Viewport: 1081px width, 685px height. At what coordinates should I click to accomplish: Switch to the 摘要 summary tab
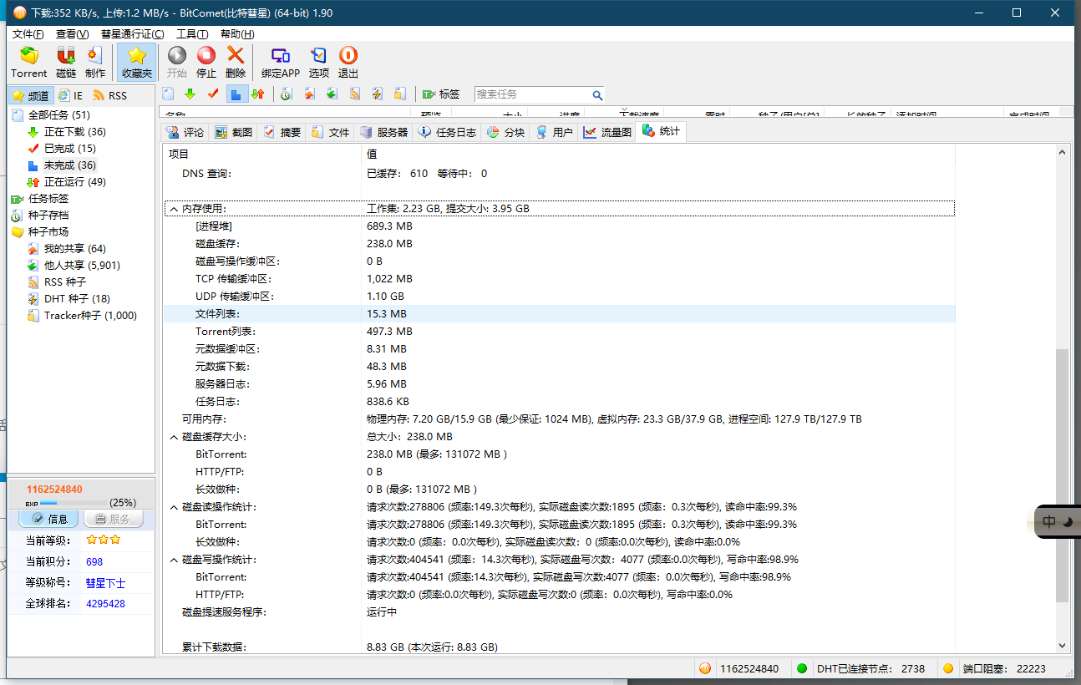point(282,132)
